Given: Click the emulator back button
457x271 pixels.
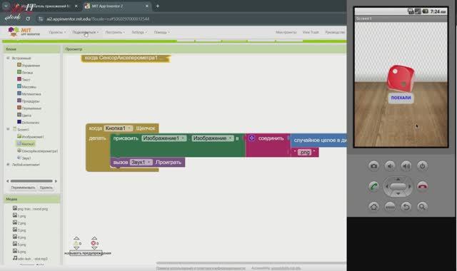Looking at the screenshot, I should coord(406,207).
